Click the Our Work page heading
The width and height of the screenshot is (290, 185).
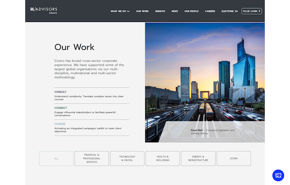click(x=74, y=47)
